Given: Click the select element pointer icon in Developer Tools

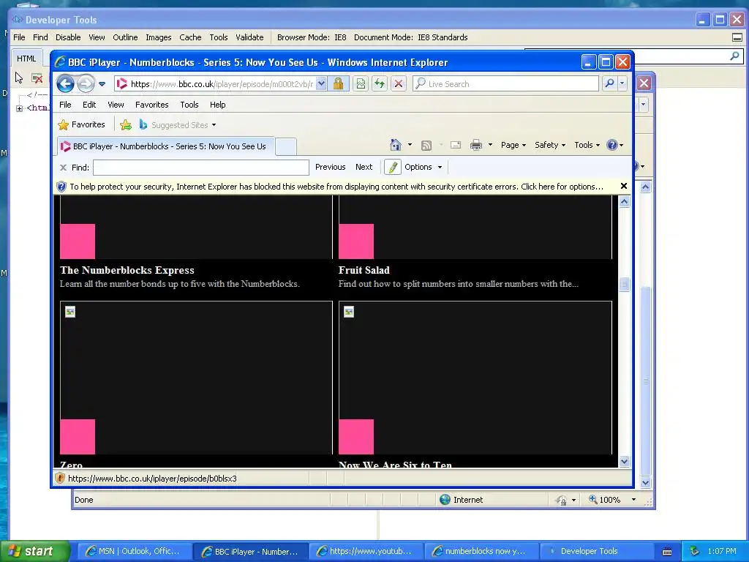Looking at the screenshot, I should click(18, 78).
